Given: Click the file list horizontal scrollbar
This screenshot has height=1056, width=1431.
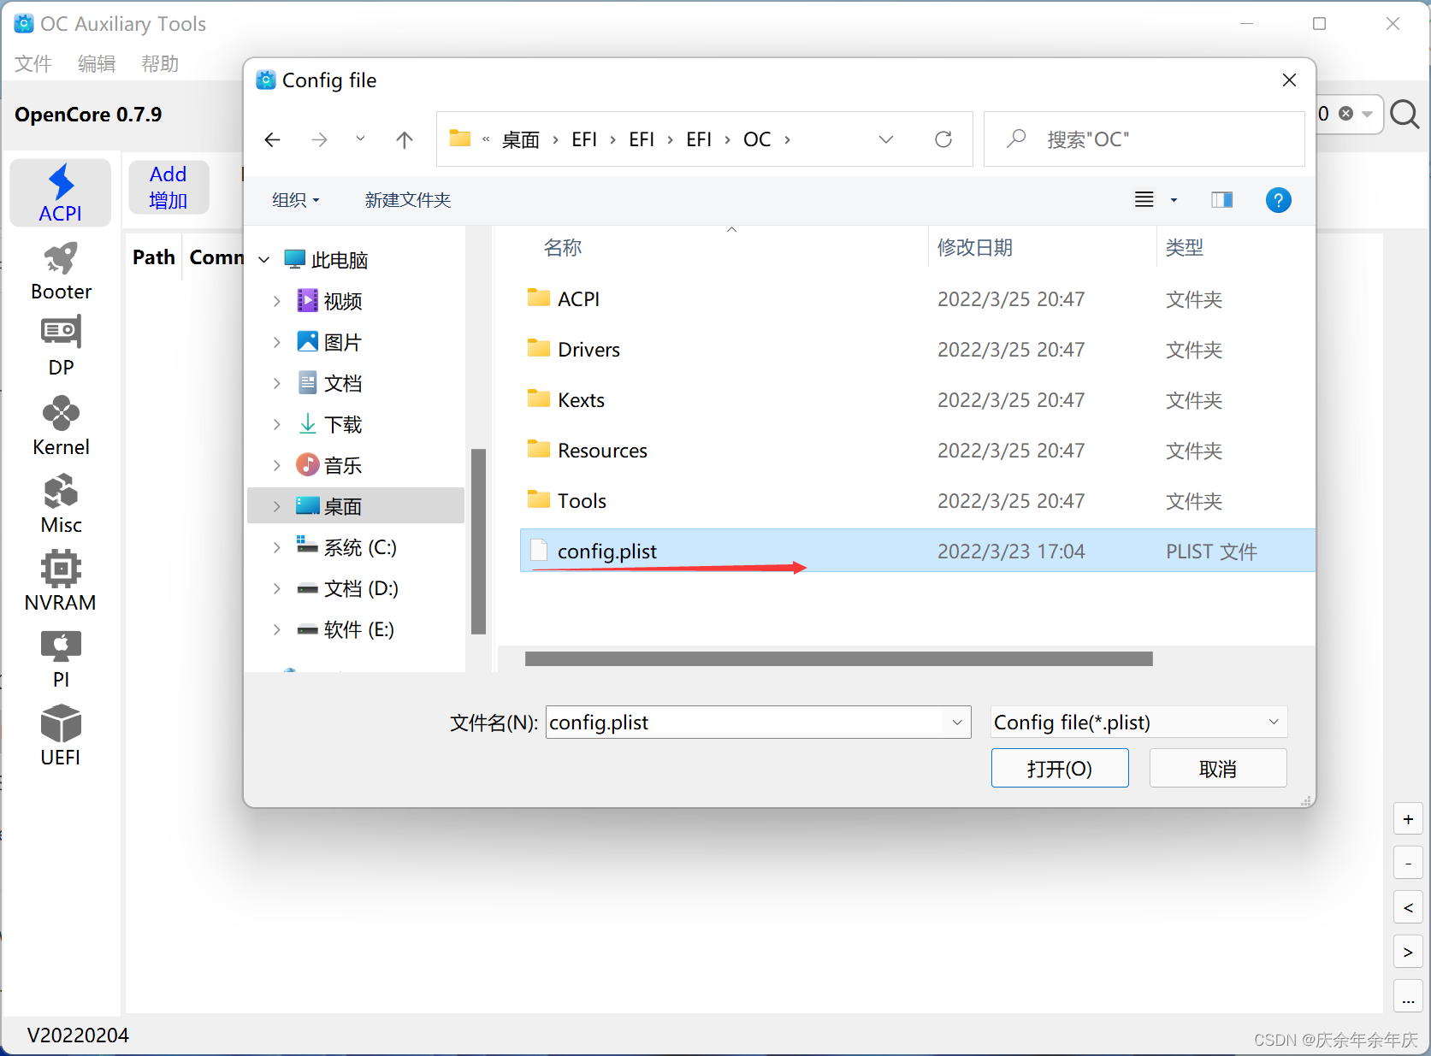Looking at the screenshot, I should click(839, 658).
